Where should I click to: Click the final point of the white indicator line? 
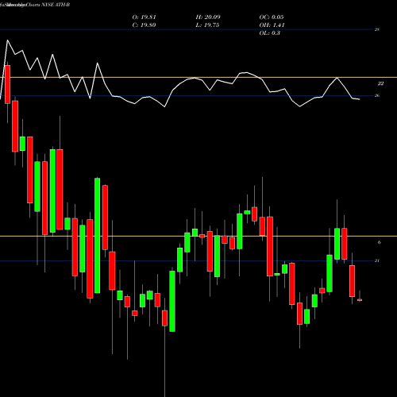tap(360, 99)
